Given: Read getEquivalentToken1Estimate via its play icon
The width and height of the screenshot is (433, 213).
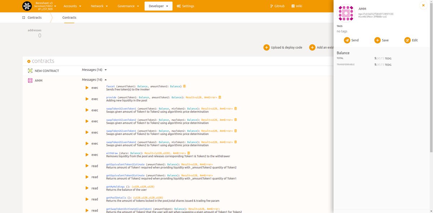Looking at the screenshot, I should click(x=87, y=166).
